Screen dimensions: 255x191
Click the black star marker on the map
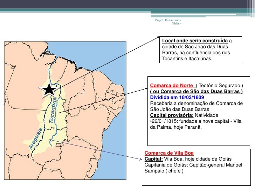click(49, 90)
